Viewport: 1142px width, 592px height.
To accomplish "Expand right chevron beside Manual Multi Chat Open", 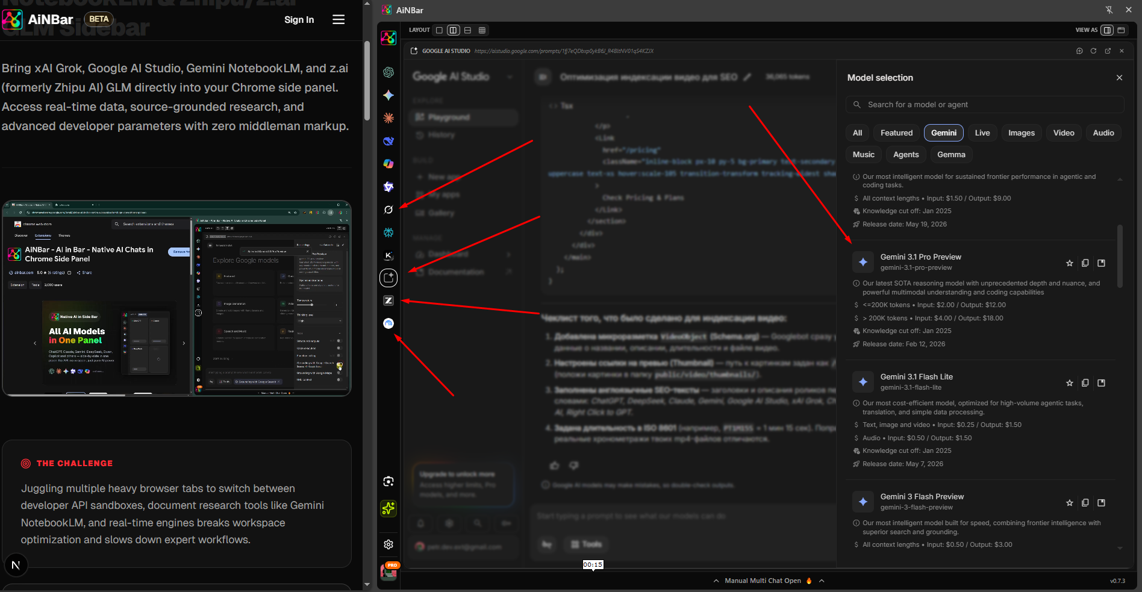I will coord(822,581).
